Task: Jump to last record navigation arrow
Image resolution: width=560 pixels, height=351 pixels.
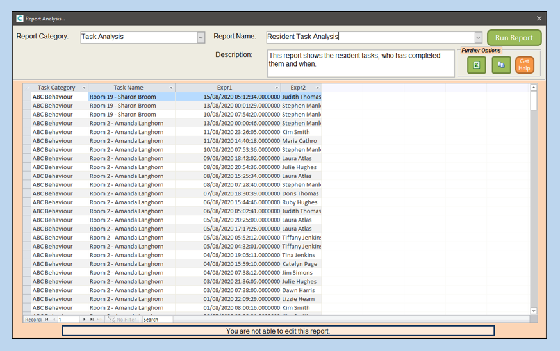Action: click(x=92, y=319)
